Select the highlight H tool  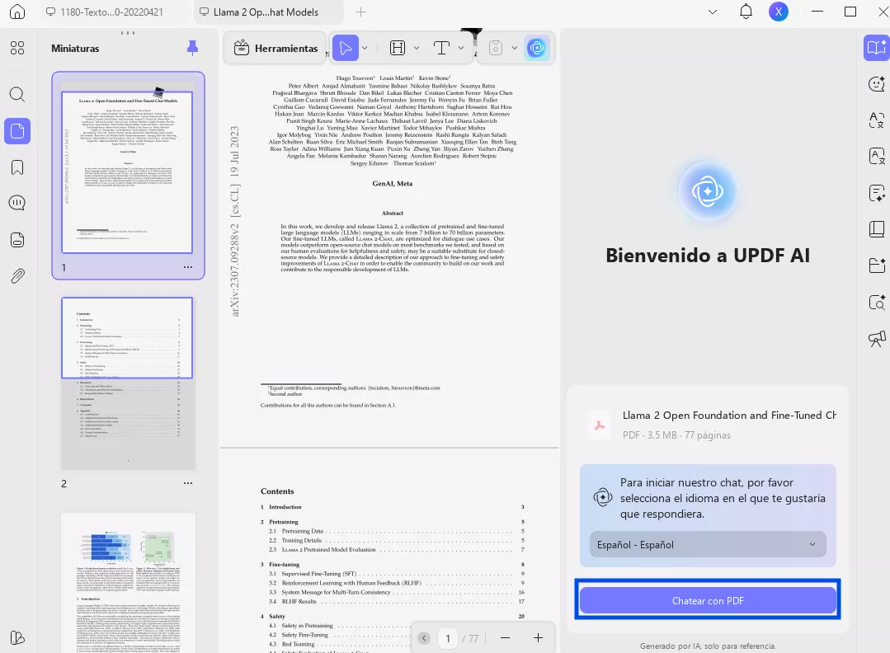coord(398,48)
